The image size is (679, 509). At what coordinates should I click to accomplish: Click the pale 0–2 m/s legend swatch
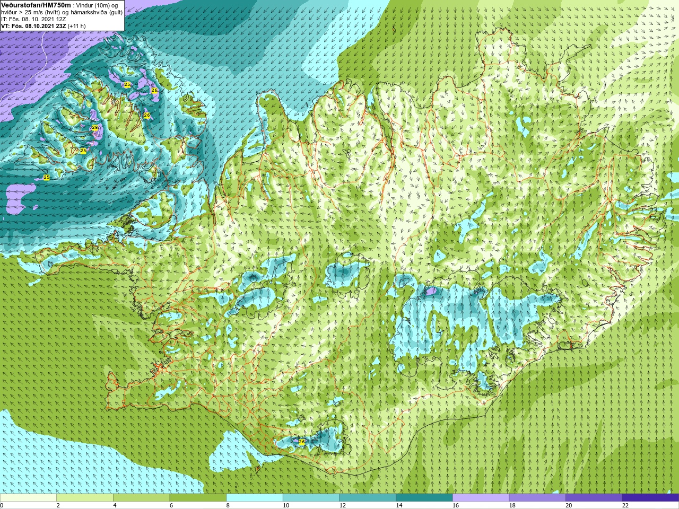[x=28, y=498]
